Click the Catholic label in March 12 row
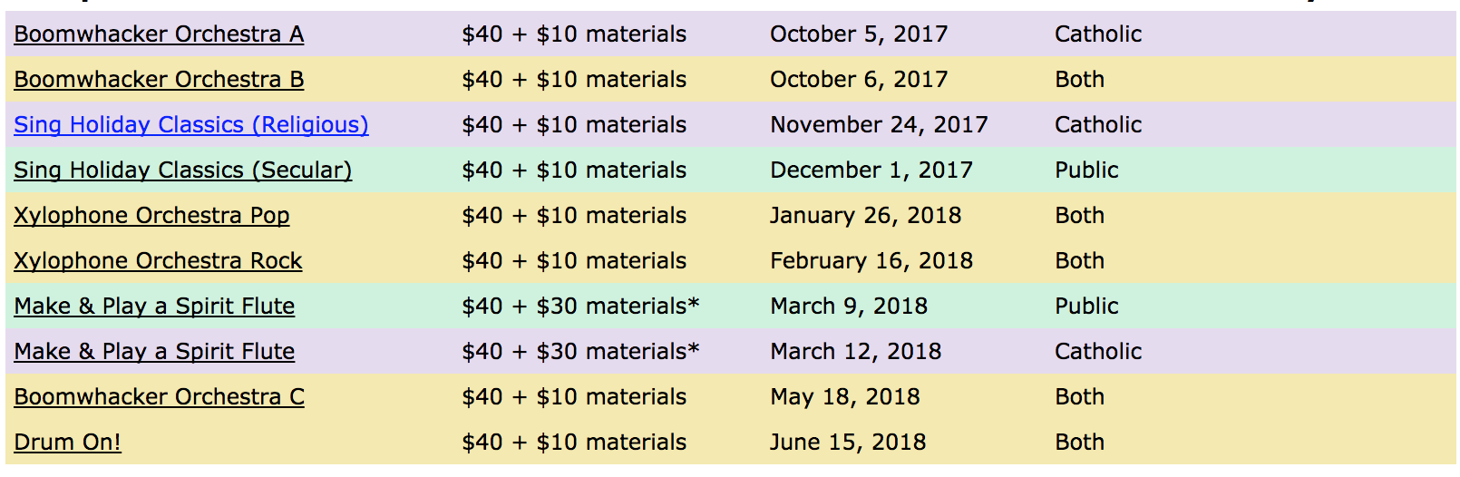Image resolution: width=1460 pixels, height=477 pixels. click(x=1098, y=352)
